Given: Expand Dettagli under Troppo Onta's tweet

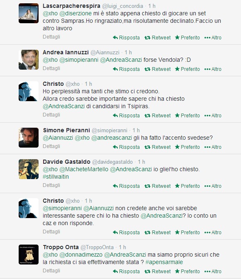Looking at the screenshot, I should 51,271.
